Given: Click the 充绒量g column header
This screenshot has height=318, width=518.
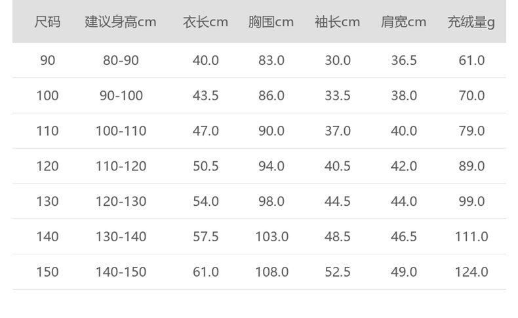Looking at the screenshot, I should (471, 22).
